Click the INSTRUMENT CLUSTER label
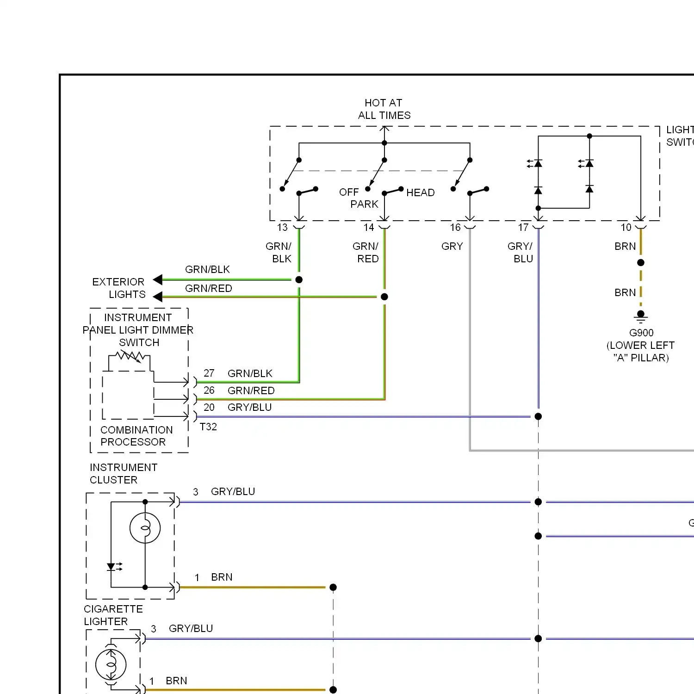This screenshot has height=694, width=694. pos(124,473)
